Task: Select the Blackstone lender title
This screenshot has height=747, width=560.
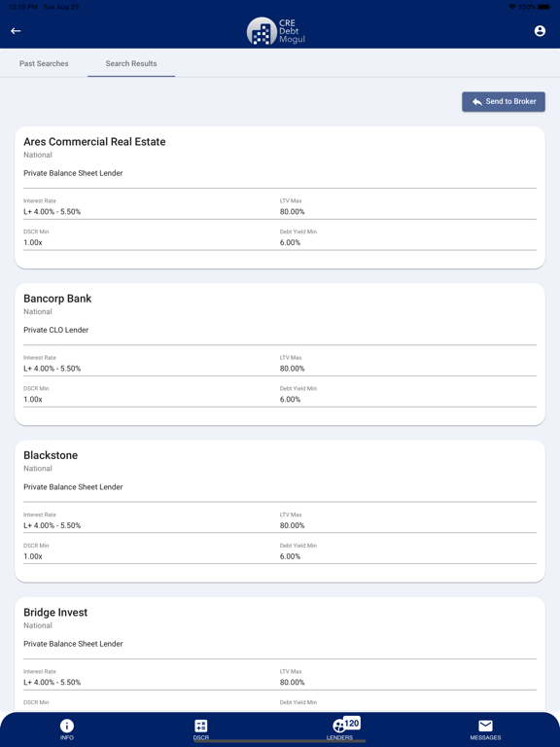Action: coord(51,455)
